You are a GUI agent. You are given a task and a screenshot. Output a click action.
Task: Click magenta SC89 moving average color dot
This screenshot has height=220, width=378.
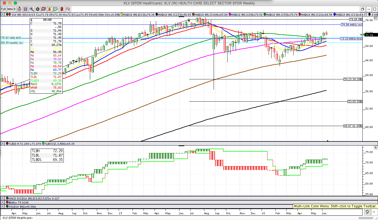[x=230, y=15]
